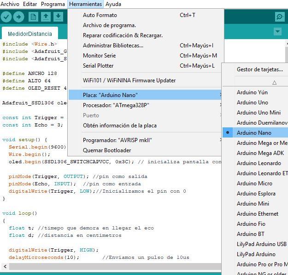Select Arduino Leonardo board
Image resolution: width=288 pixels, height=275 pixels.
pyautogui.click(x=255, y=163)
